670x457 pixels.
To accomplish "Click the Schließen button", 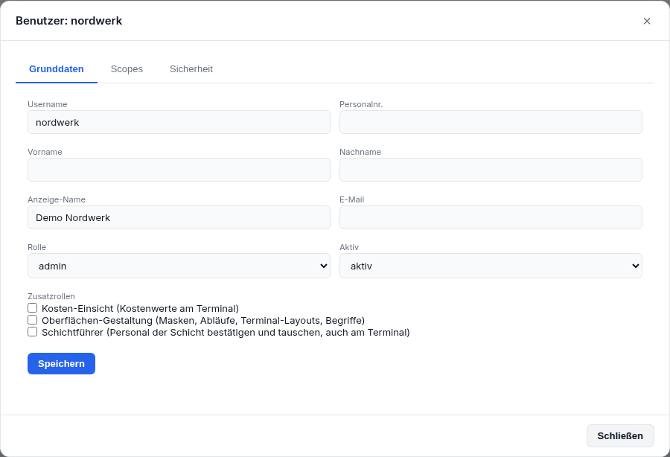I will 620,435.
